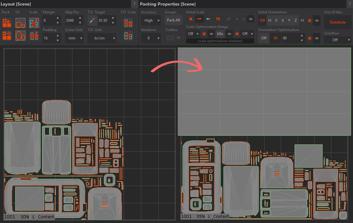Click the top Scale icon
The height and width of the screenshot is (223, 353).
(x=34, y=23)
